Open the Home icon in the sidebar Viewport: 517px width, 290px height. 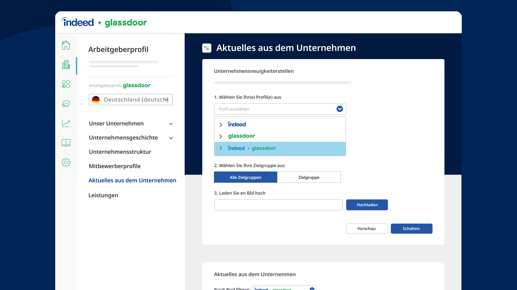tap(66, 45)
